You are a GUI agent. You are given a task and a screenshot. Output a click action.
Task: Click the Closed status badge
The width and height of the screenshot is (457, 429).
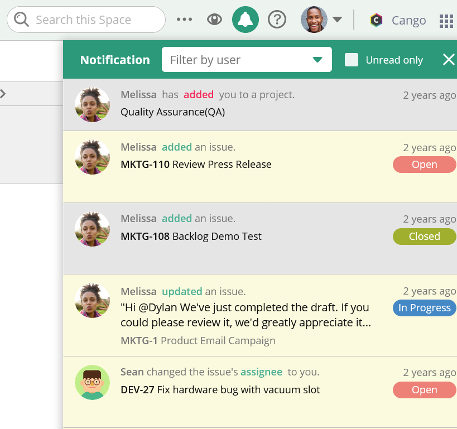click(x=424, y=237)
